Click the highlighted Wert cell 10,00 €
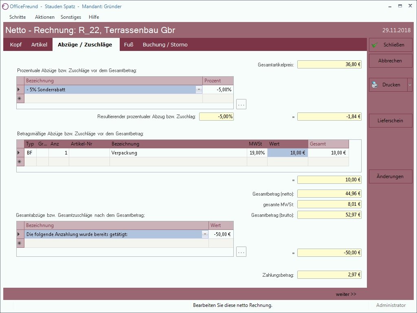The image size is (417, 313). pos(288,153)
